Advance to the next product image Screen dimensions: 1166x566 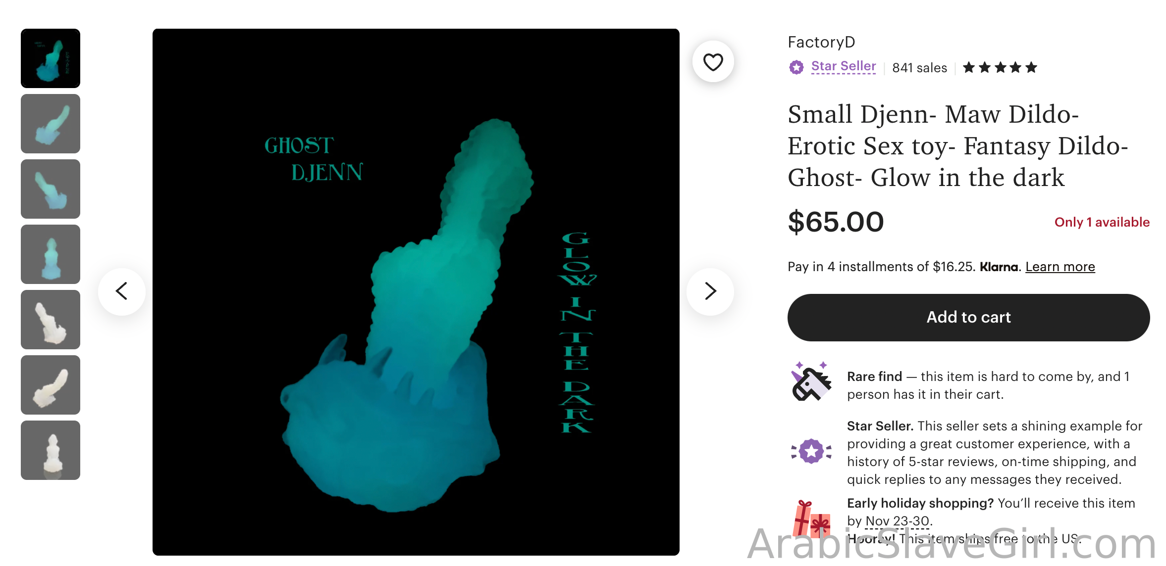710,291
